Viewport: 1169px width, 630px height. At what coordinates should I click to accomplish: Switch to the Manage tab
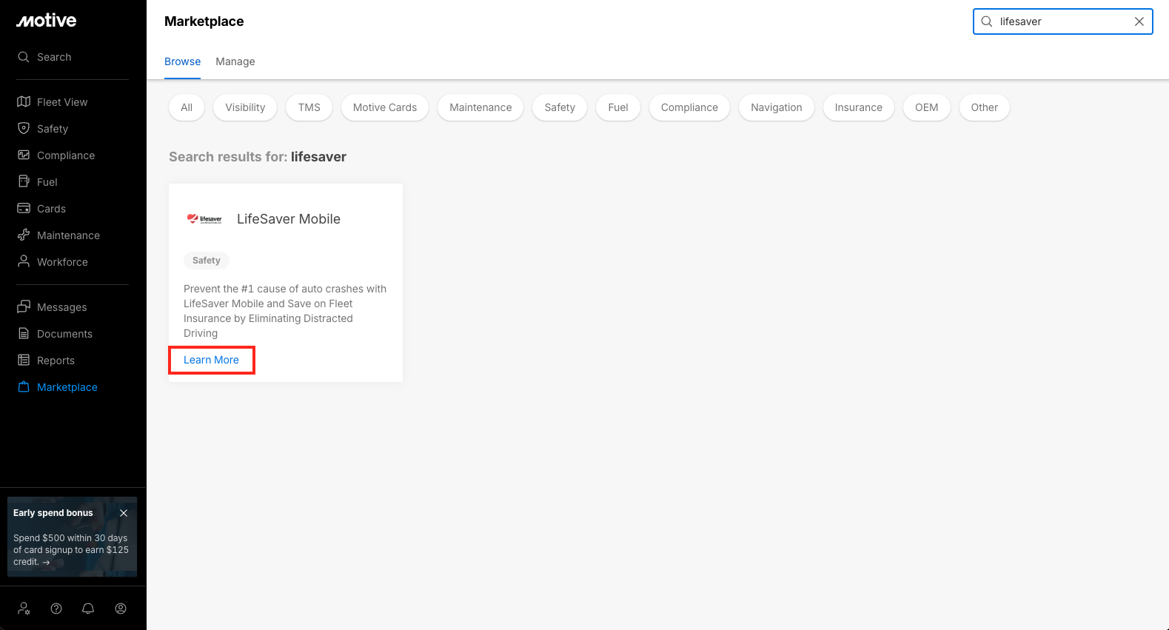(x=235, y=61)
